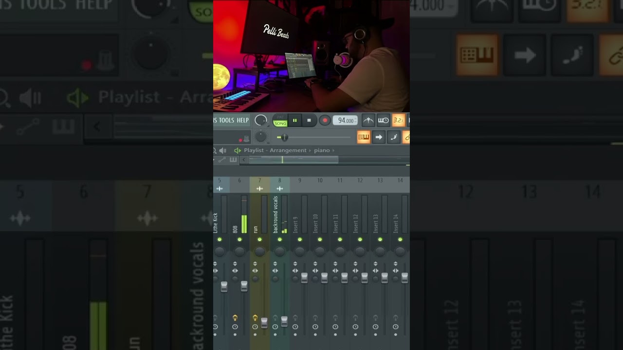Viewport: 623px width, 350px height.
Task: Open the piano pattern breadcrumb
Action: coord(322,151)
